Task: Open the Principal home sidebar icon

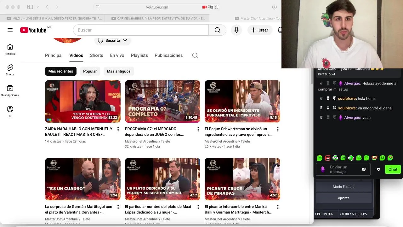Action: point(10,49)
